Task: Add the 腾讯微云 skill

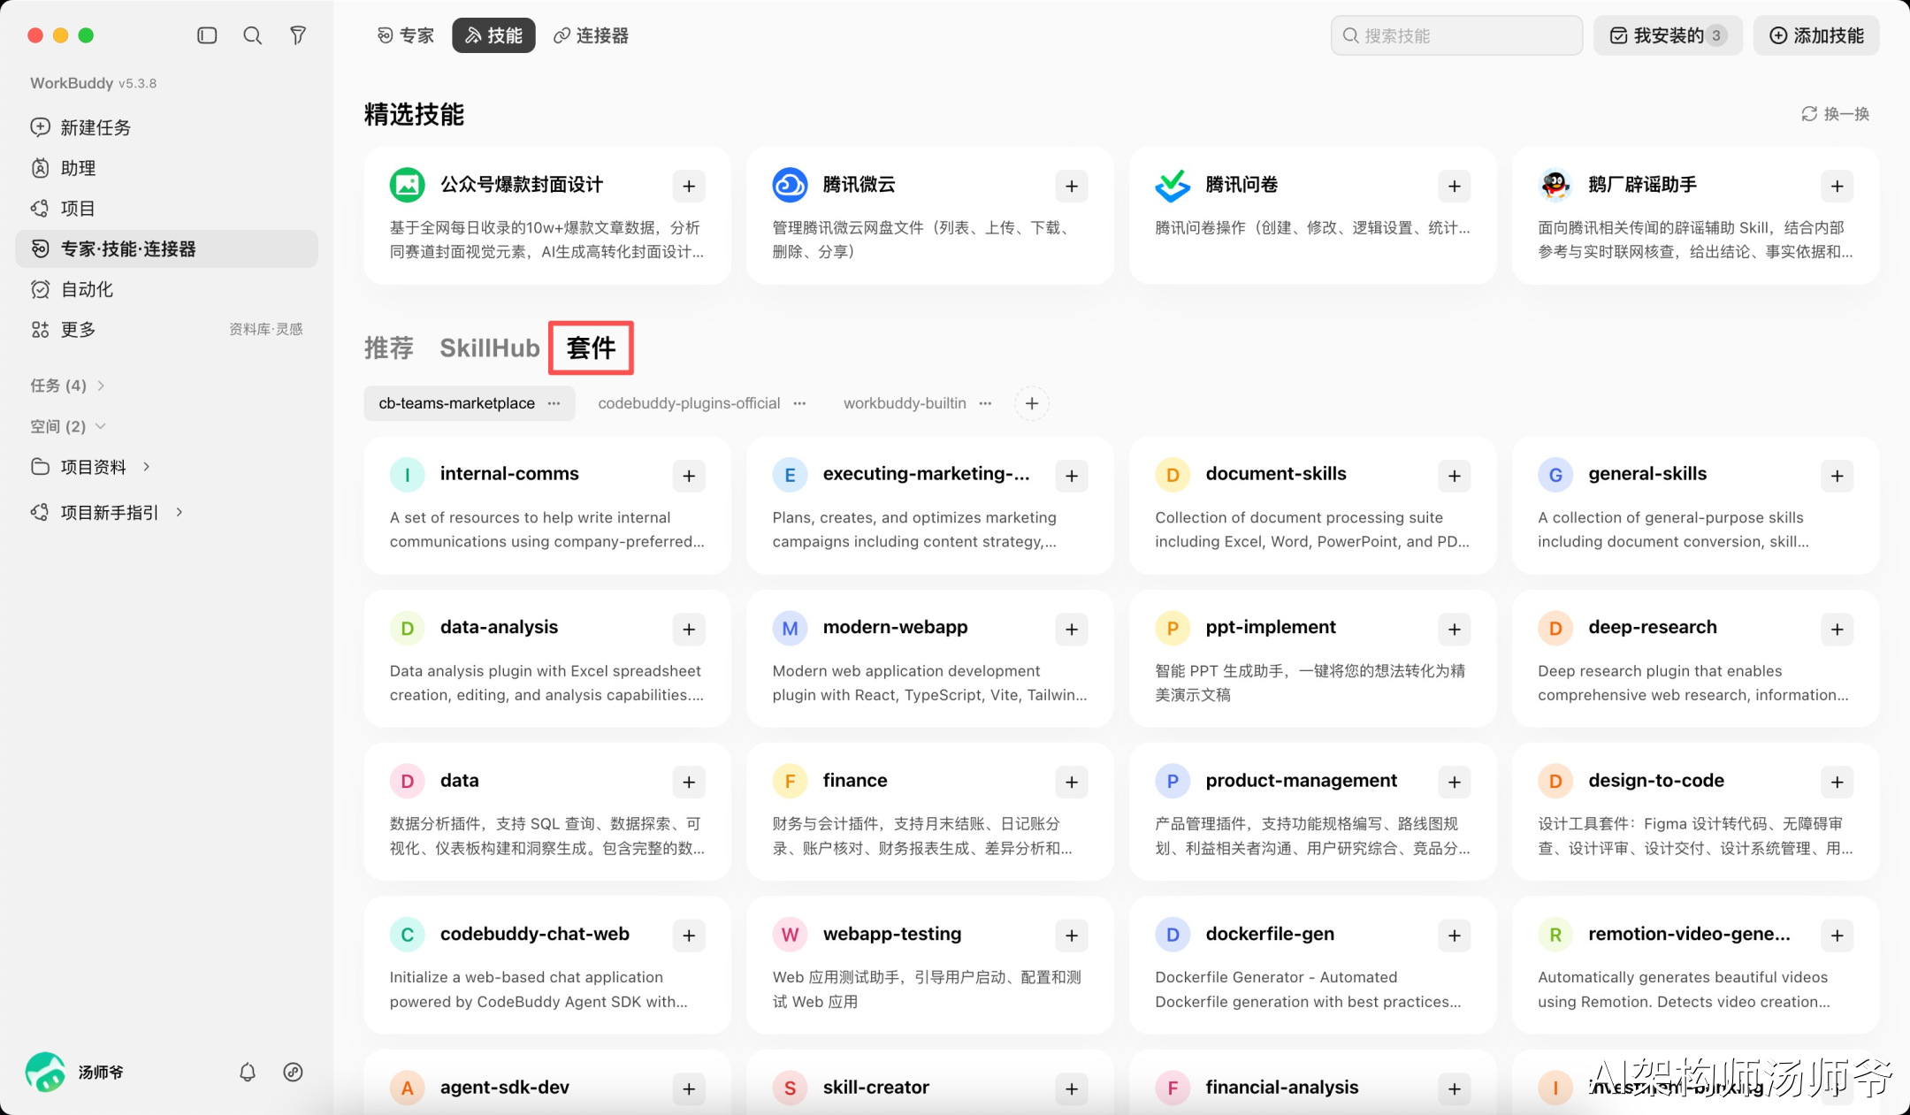Action: click(x=1072, y=186)
